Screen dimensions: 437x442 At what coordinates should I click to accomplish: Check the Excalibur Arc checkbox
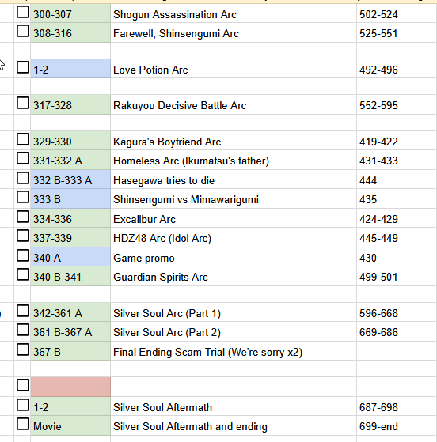23,217
